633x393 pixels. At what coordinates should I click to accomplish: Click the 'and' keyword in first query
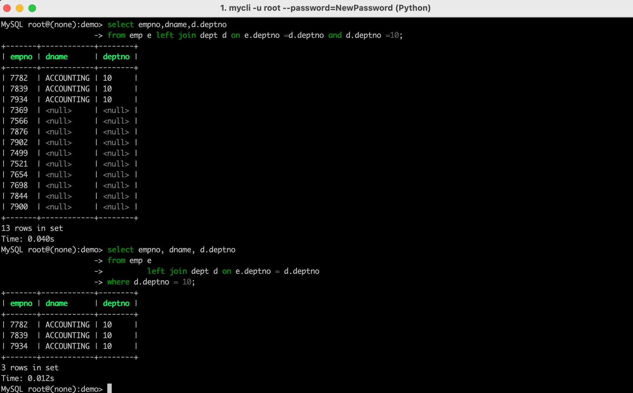335,35
